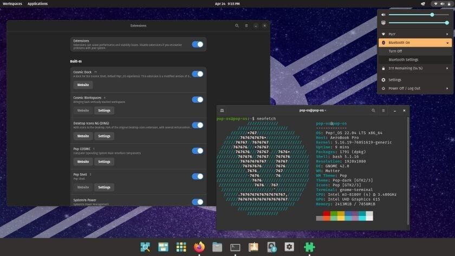
Task: Expand the battery Remaining submenu
Action: [x=415, y=68]
